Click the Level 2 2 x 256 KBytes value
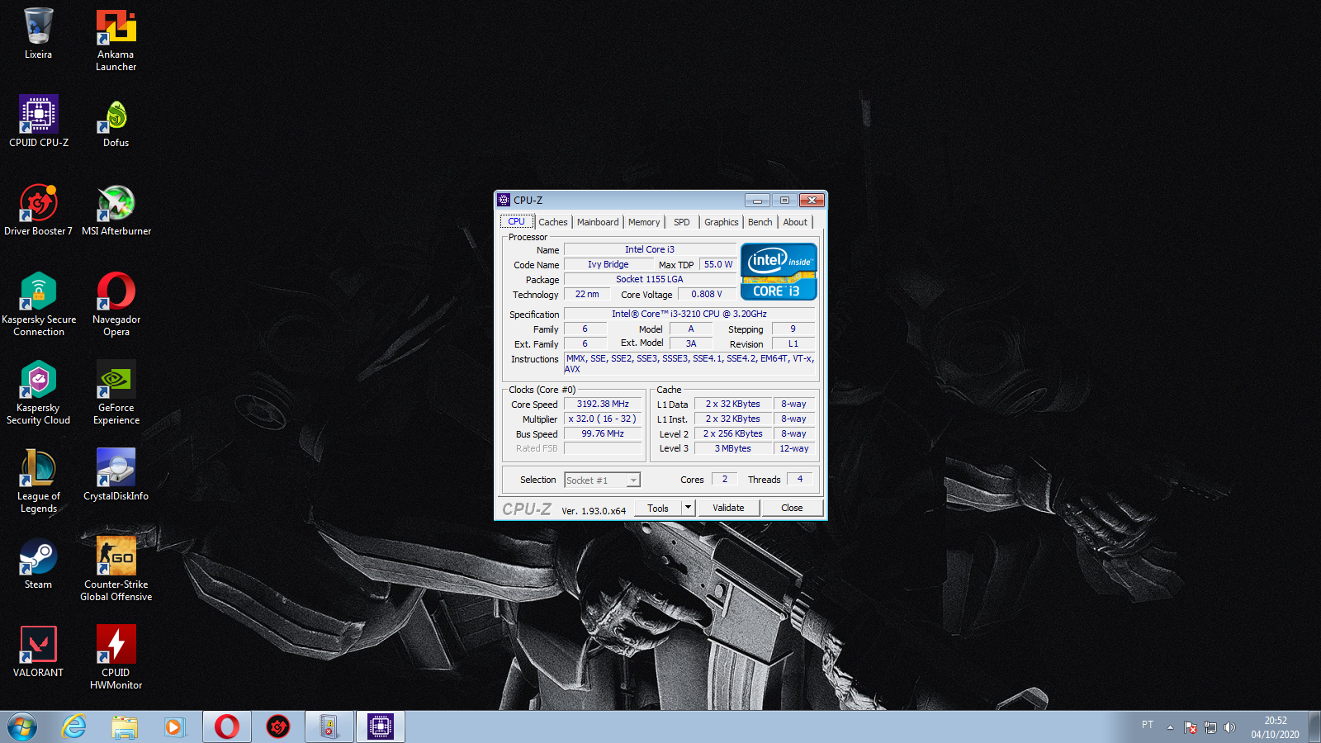This screenshot has width=1321, height=743. [733, 433]
